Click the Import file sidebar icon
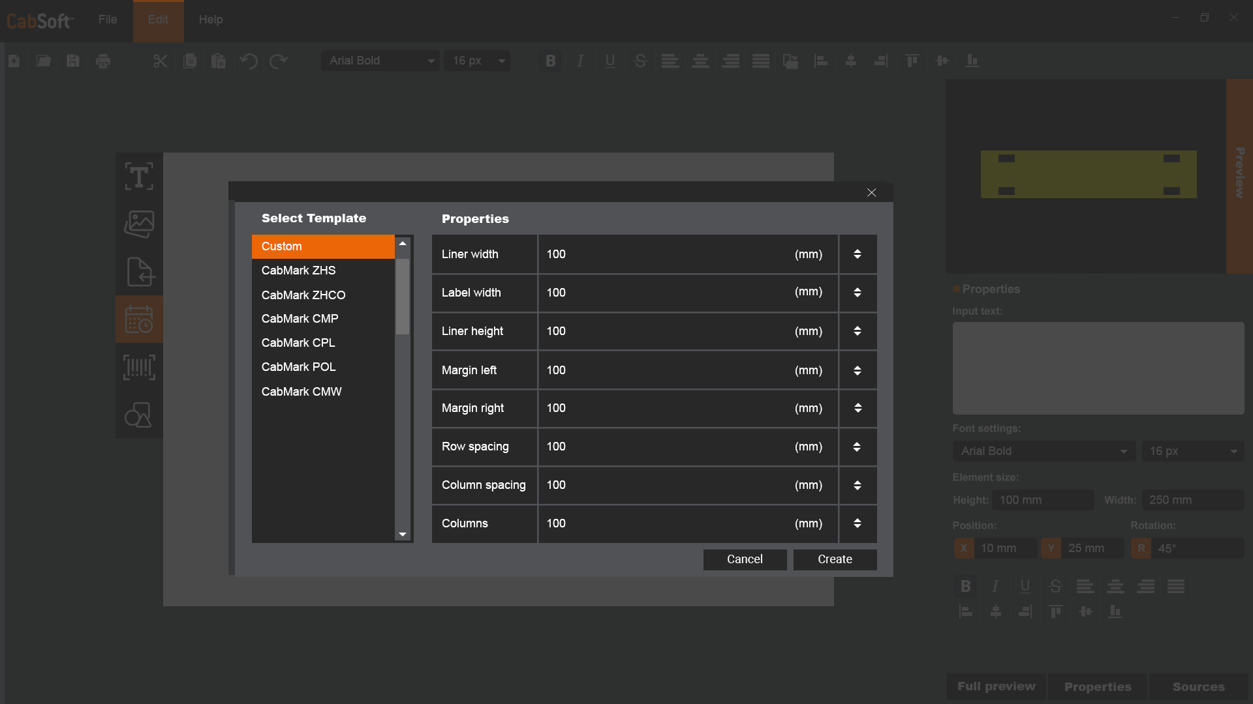Screen dimensions: 1253x704 point(138,272)
